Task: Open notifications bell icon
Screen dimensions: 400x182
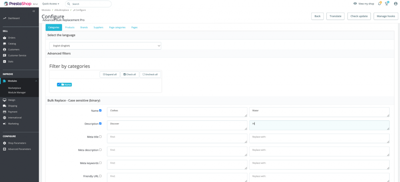Action: pos(380,4)
